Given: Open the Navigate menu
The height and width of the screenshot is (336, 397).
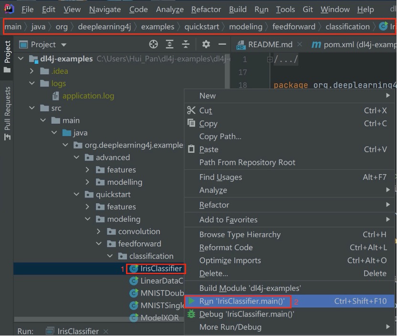Looking at the screenshot, I should pos(105,10).
